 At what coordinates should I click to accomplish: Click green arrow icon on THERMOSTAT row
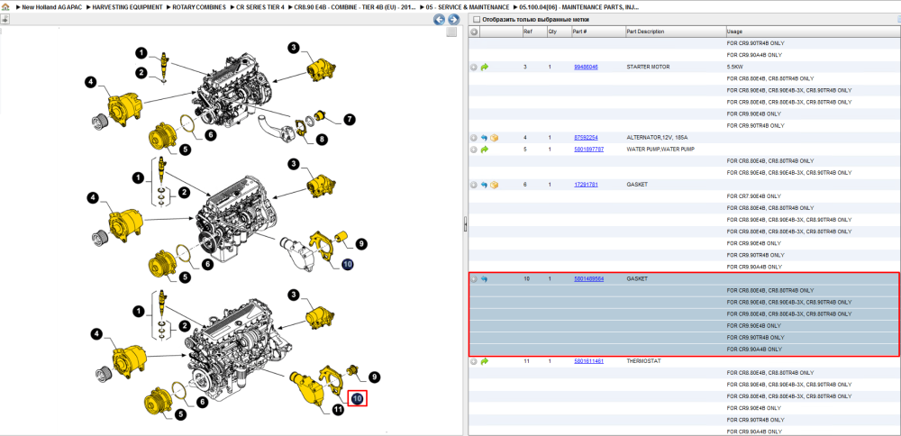[484, 361]
